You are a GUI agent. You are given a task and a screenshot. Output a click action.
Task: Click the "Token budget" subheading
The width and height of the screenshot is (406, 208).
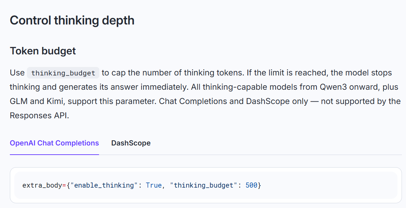click(x=43, y=51)
